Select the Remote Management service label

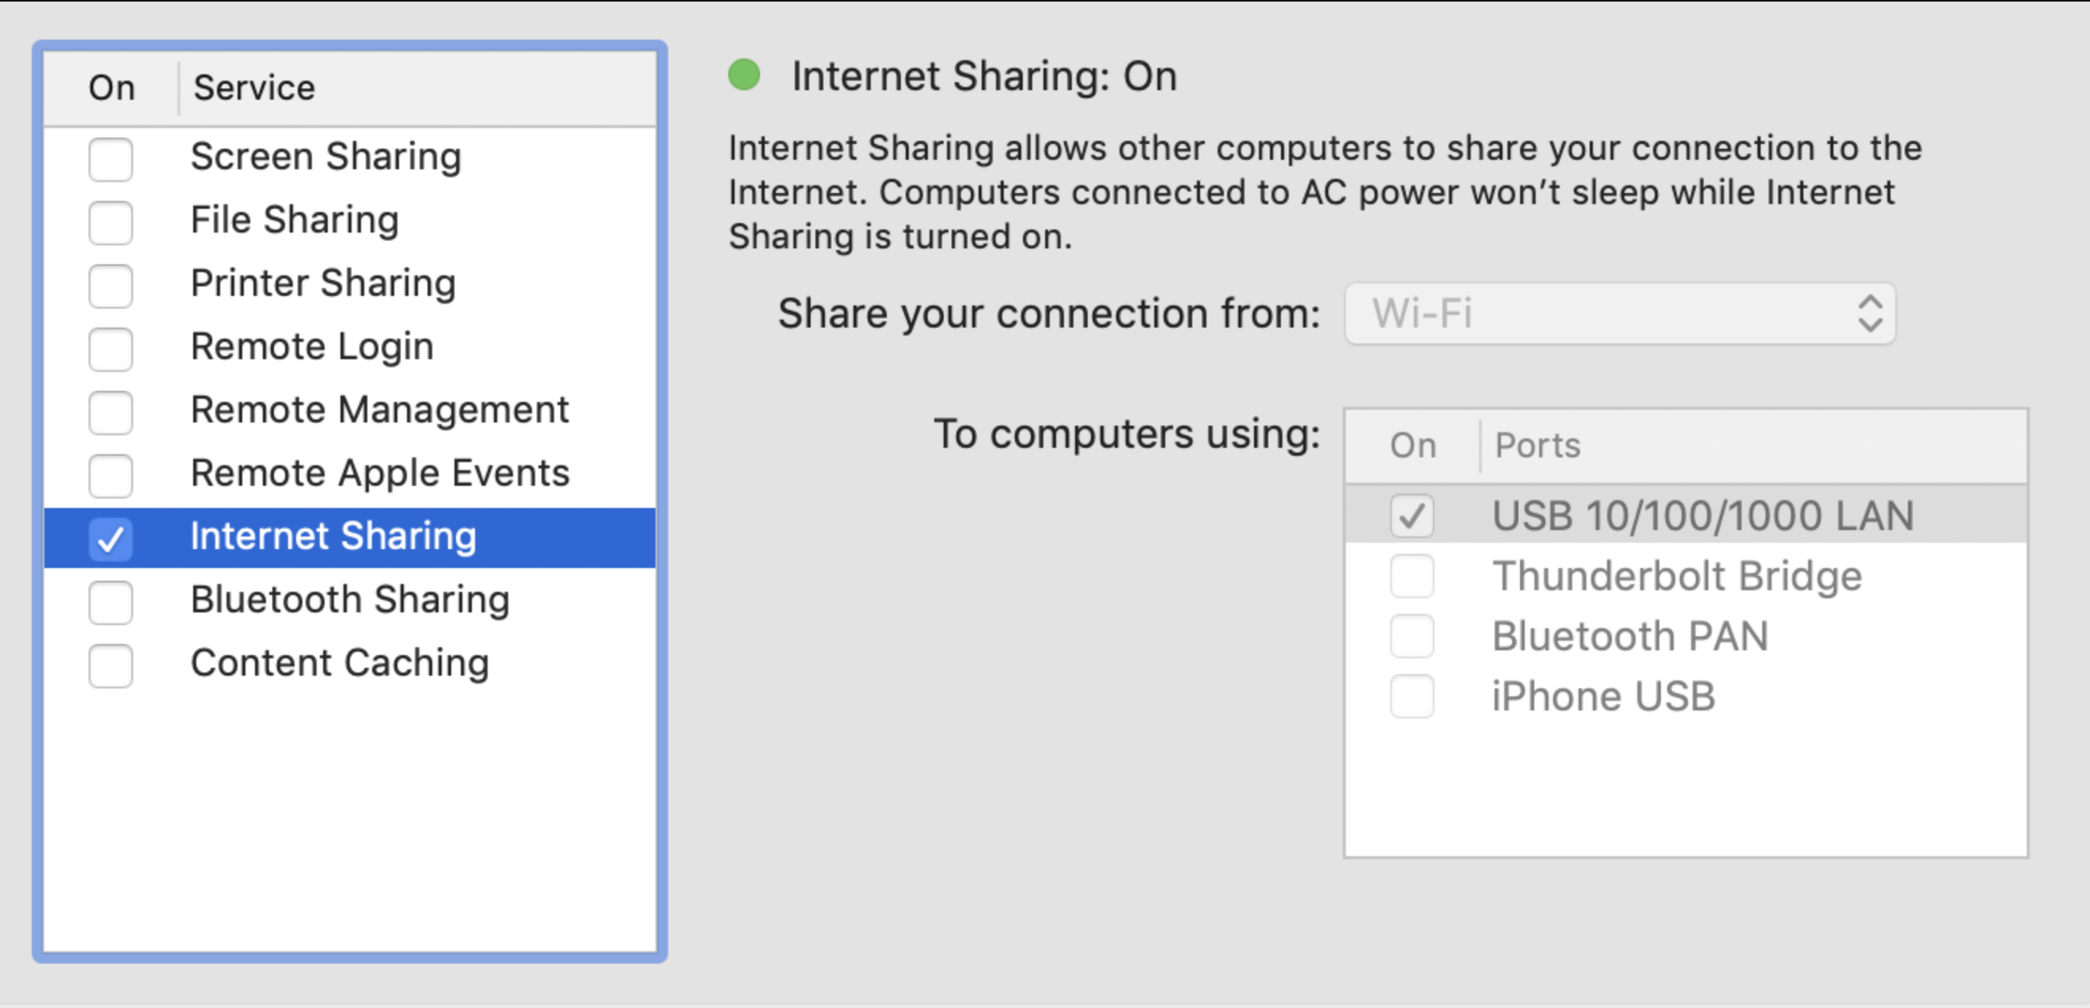coord(380,411)
